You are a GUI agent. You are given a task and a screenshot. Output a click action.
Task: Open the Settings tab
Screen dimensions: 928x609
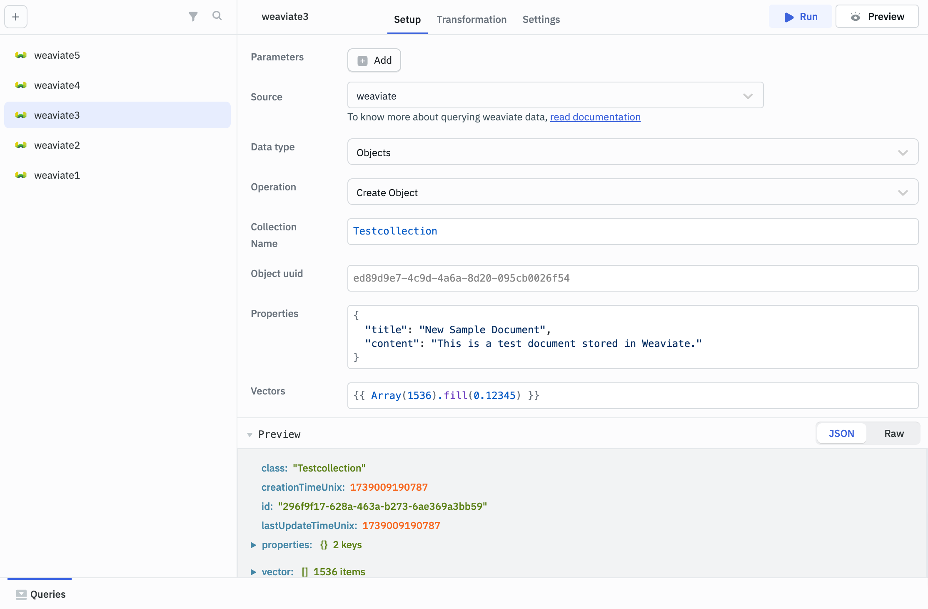pos(541,19)
